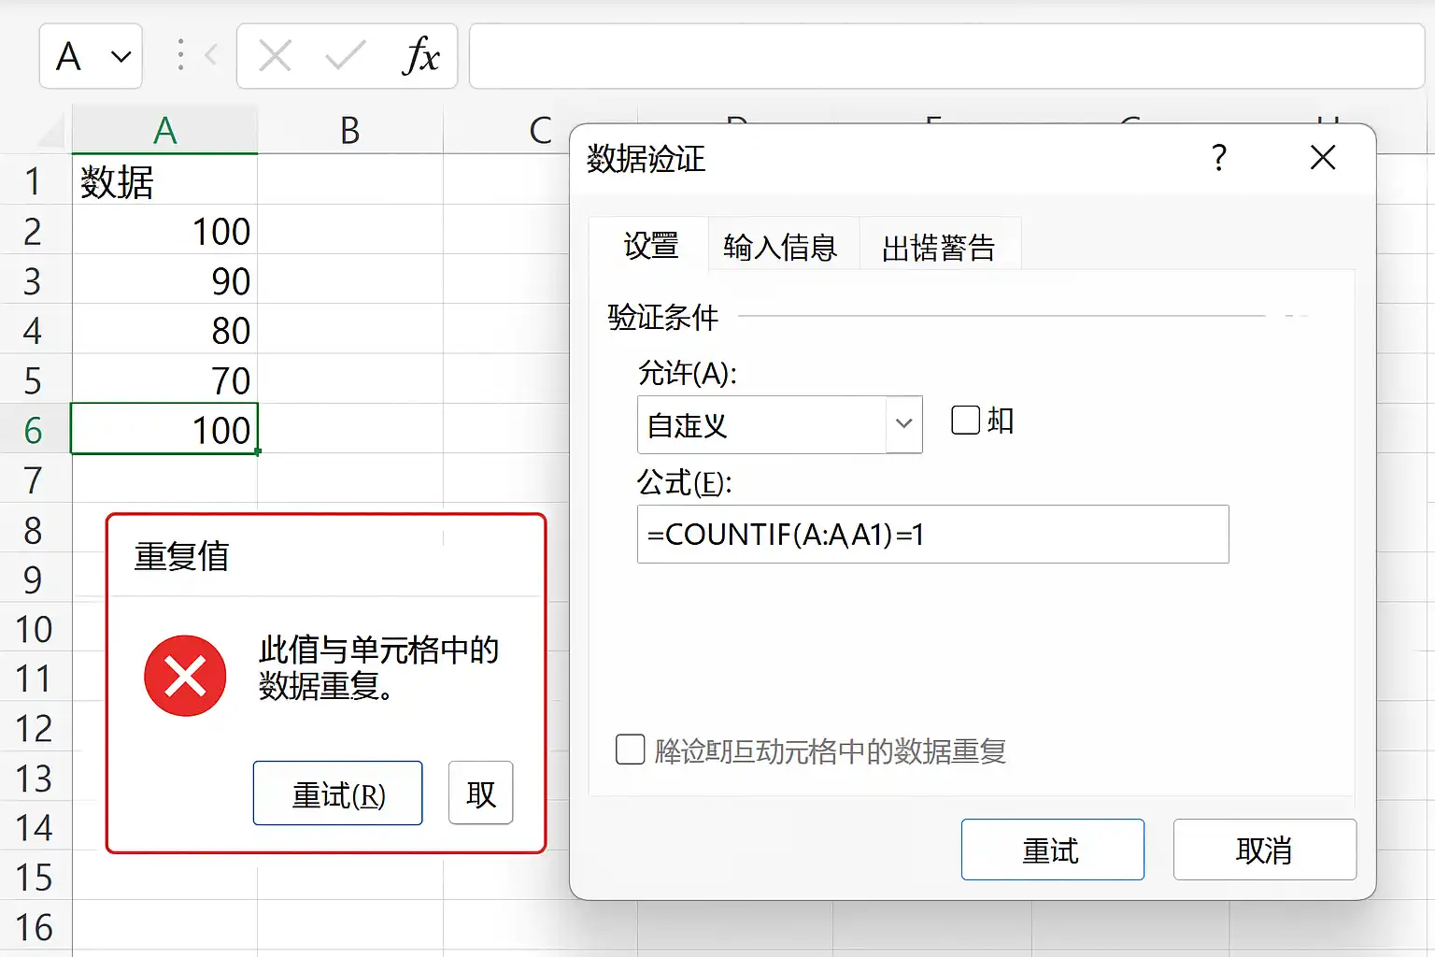Select column A header
Image resolution: width=1435 pixels, height=957 pixels.
click(x=164, y=131)
